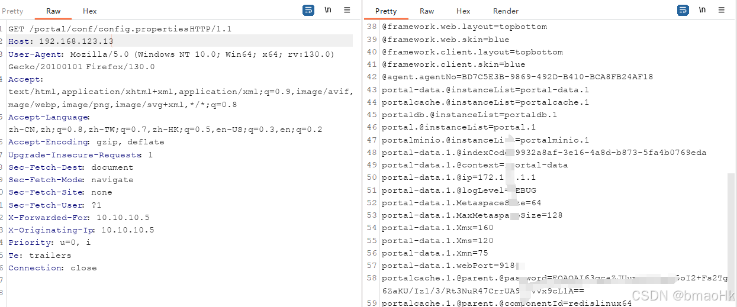The image size is (737, 307).
Task: Click the portal-data.1.@logLevel line
Action: (x=459, y=190)
